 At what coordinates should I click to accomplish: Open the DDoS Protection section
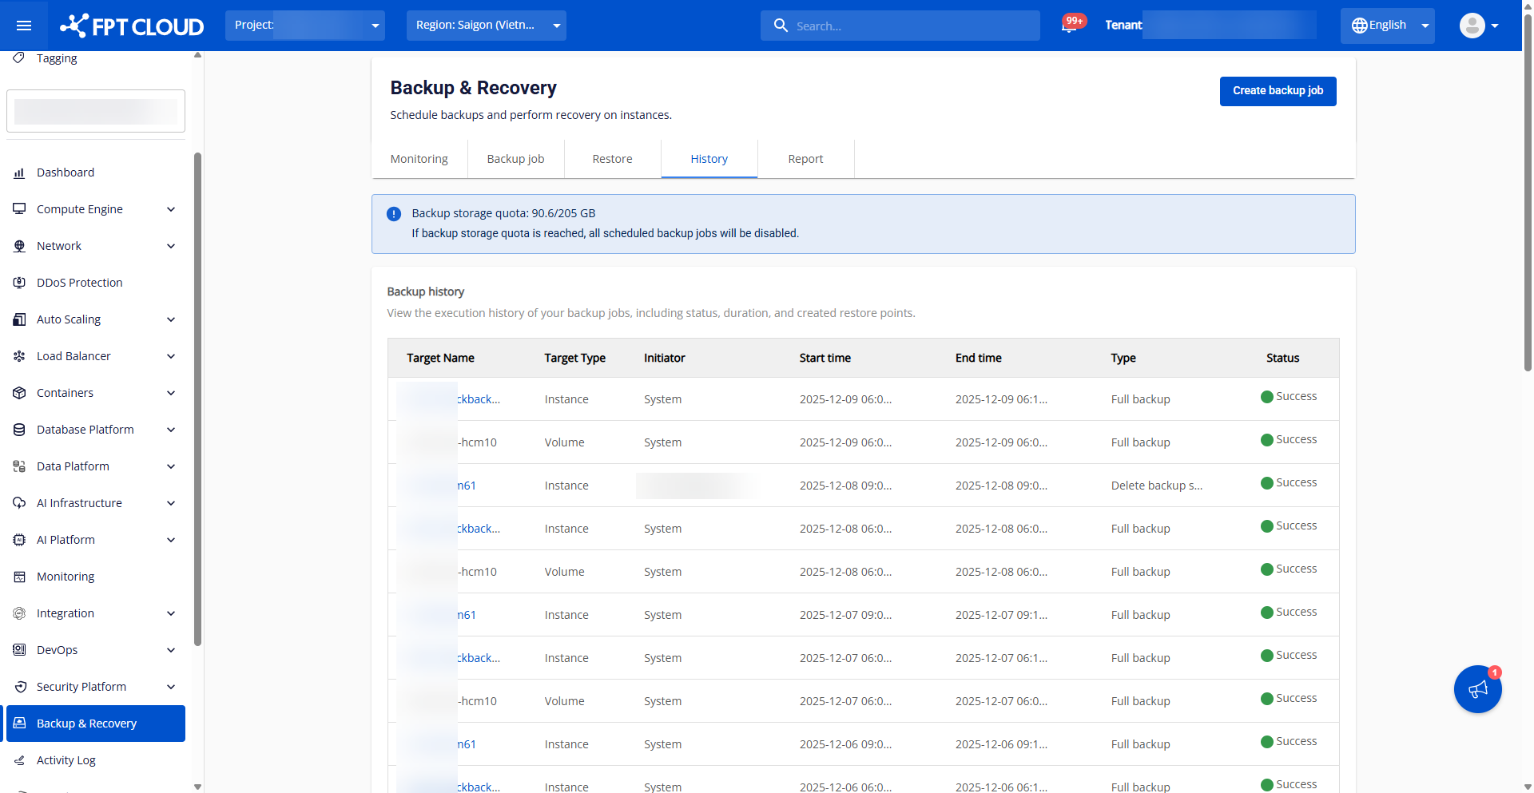(79, 282)
